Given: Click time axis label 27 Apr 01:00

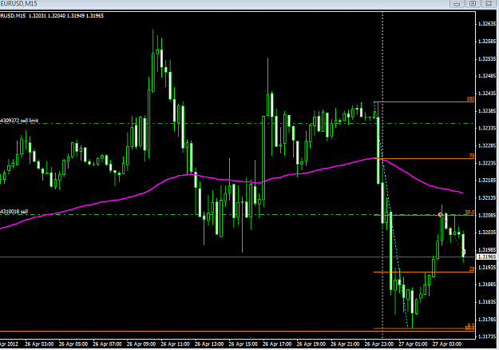Looking at the screenshot, I should pos(413,344).
